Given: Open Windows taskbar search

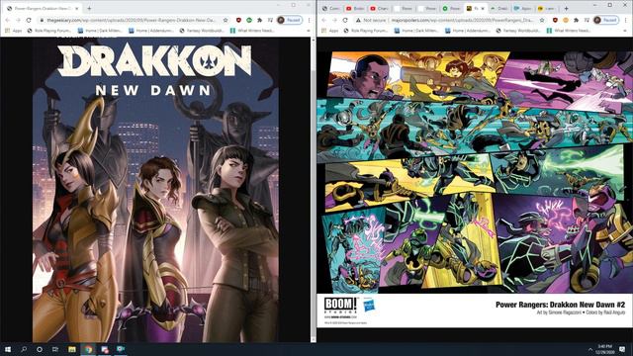Looking at the screenshot, I should click(24, 349).
